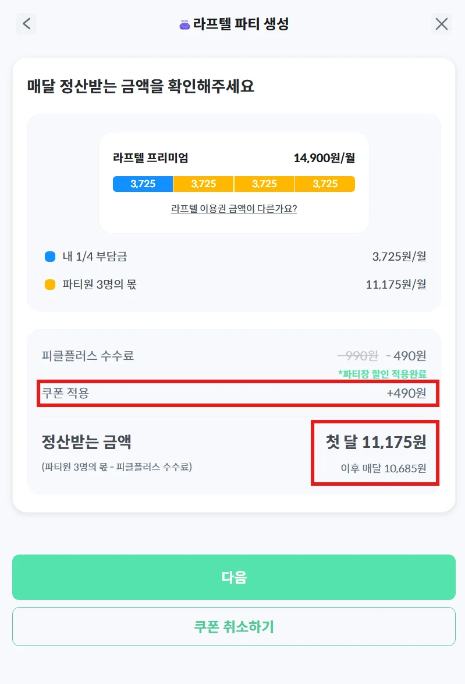Viewport: 465px width, 684px height.
Task: Cancel coupon with 쿠폰 취소하기 button
Action: [x=234, y=627]
